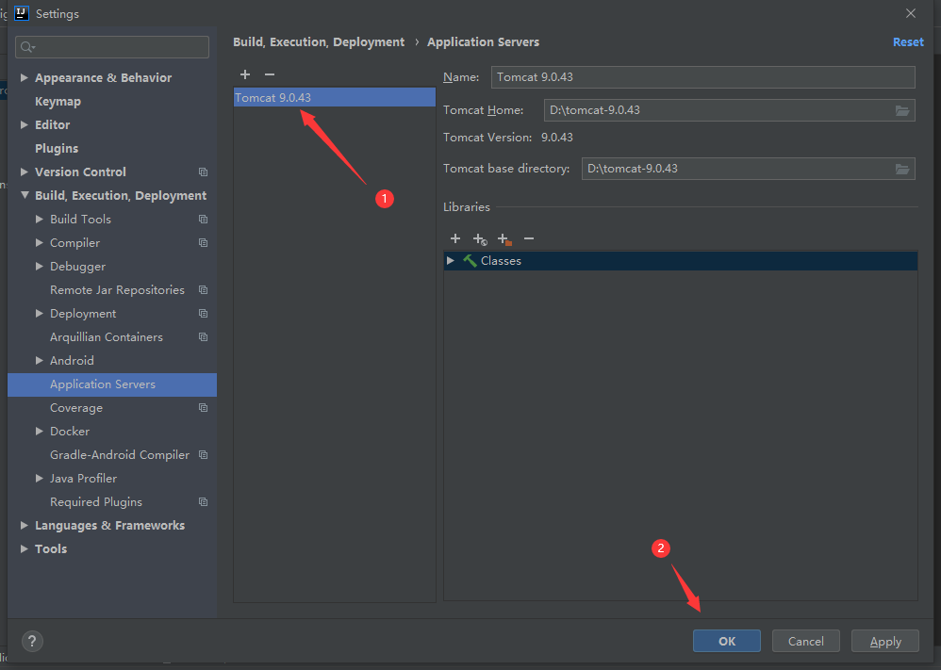
Task: Add library with plus icon under Libraries
Action: coord(455,238)
